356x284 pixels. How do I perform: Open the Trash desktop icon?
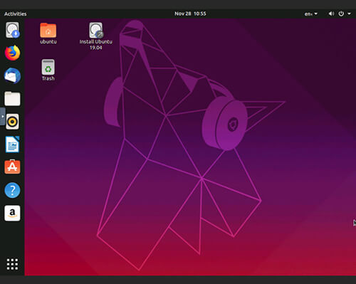(x=48, y=70)
